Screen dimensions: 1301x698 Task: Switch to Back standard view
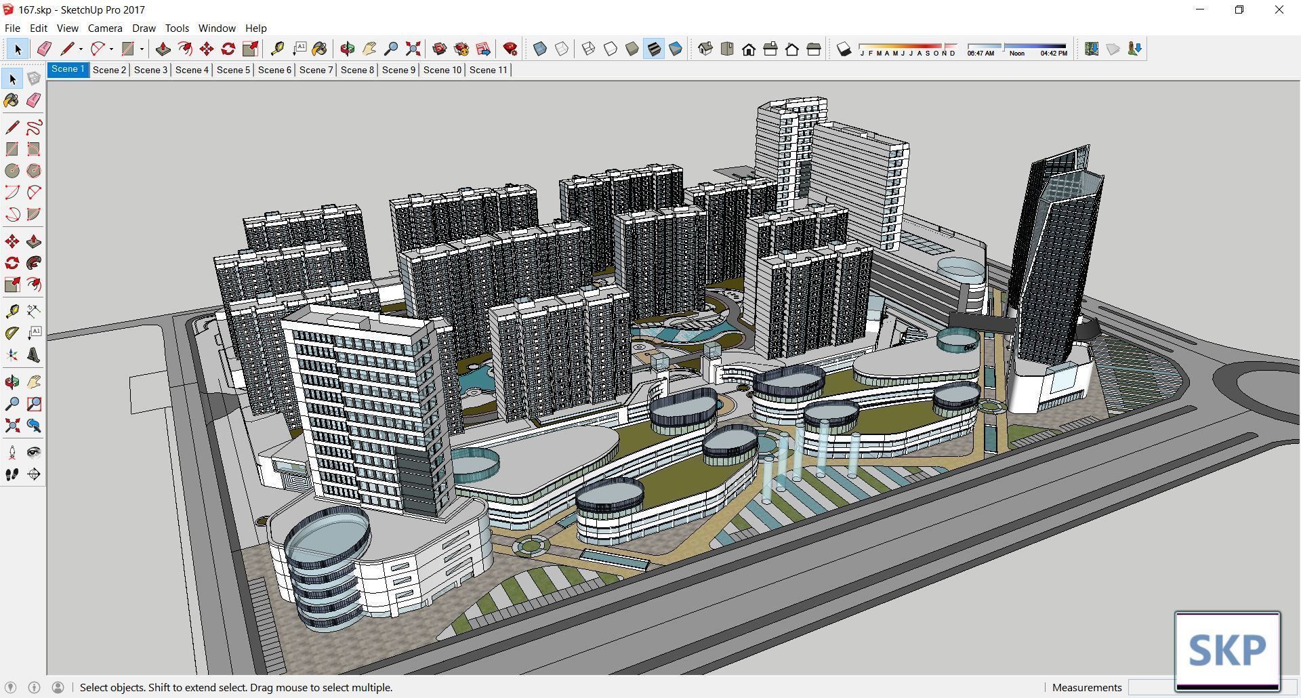(x=792, y=49)
